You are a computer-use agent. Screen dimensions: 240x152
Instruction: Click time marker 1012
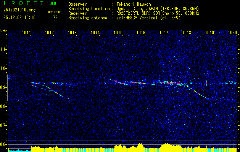(x=50, y=32)
